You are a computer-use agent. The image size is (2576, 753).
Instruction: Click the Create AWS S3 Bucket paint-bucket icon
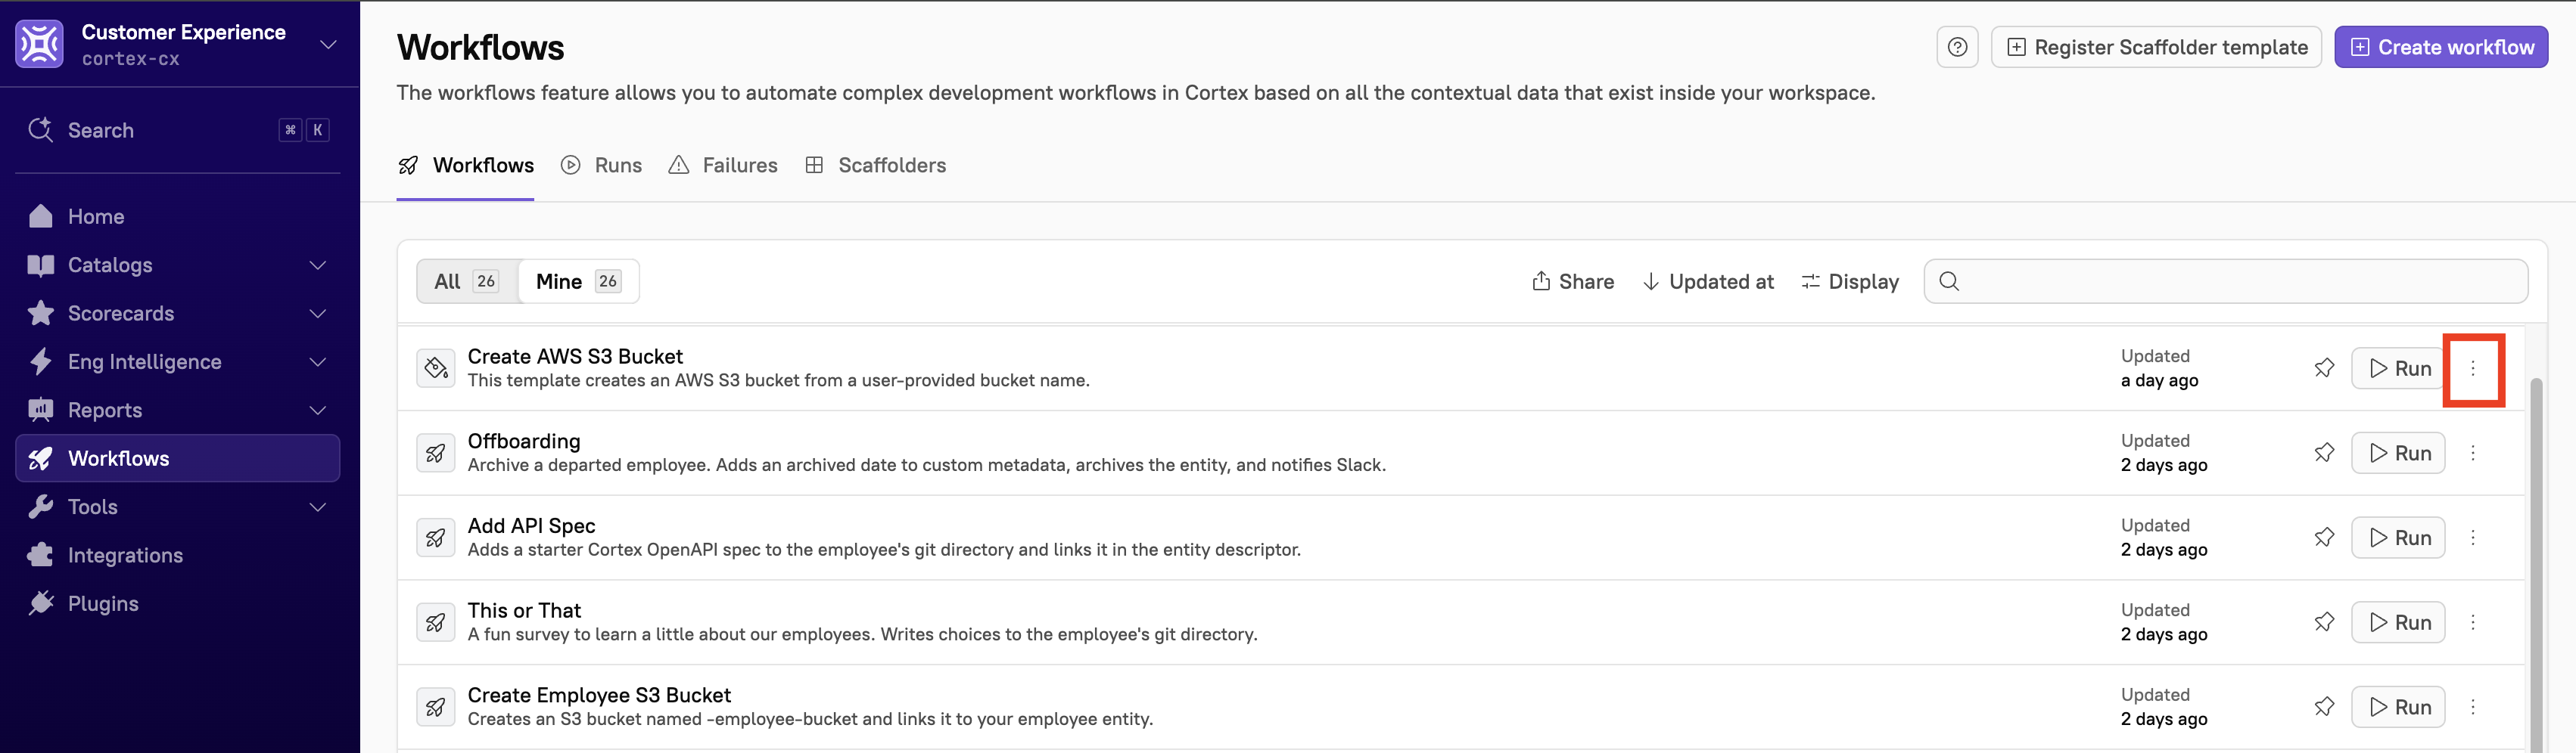click(x=436, y=368)
